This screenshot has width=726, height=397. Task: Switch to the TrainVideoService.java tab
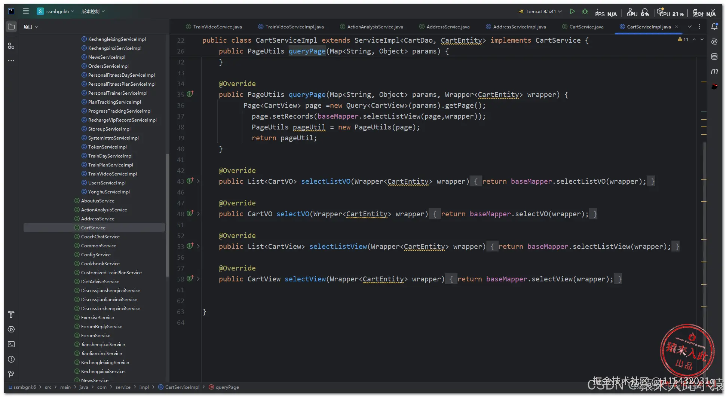[214, 27]
